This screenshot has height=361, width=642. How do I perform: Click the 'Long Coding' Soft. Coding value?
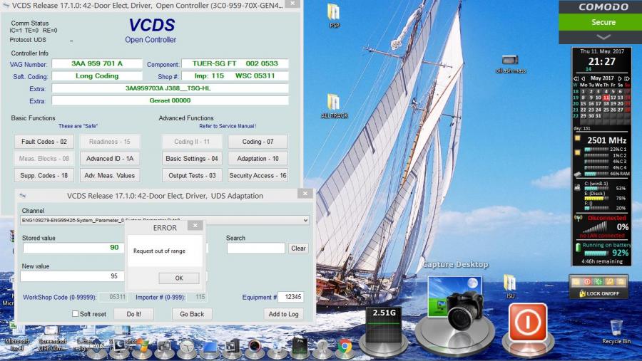coord(97,76)
